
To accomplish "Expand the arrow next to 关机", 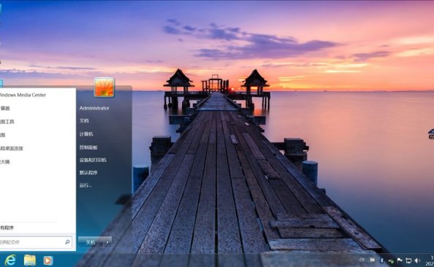I will pos(107,242).
